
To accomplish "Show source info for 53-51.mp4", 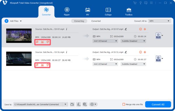I will click(x=66, y=52).
